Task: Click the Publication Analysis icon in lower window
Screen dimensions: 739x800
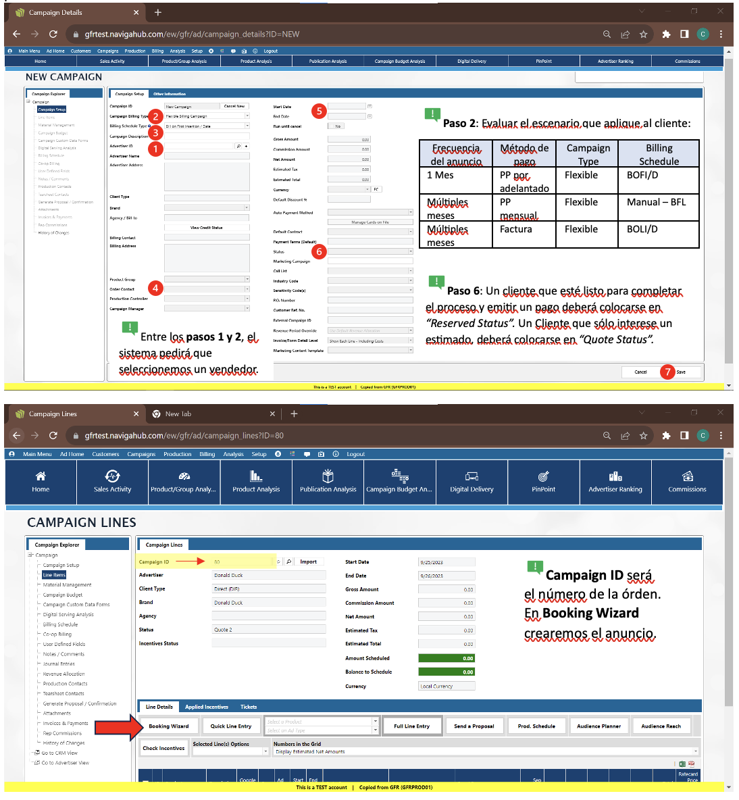Action: [328, 476]
